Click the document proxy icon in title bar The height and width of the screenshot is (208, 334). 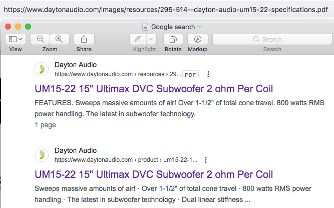[145, 27]
